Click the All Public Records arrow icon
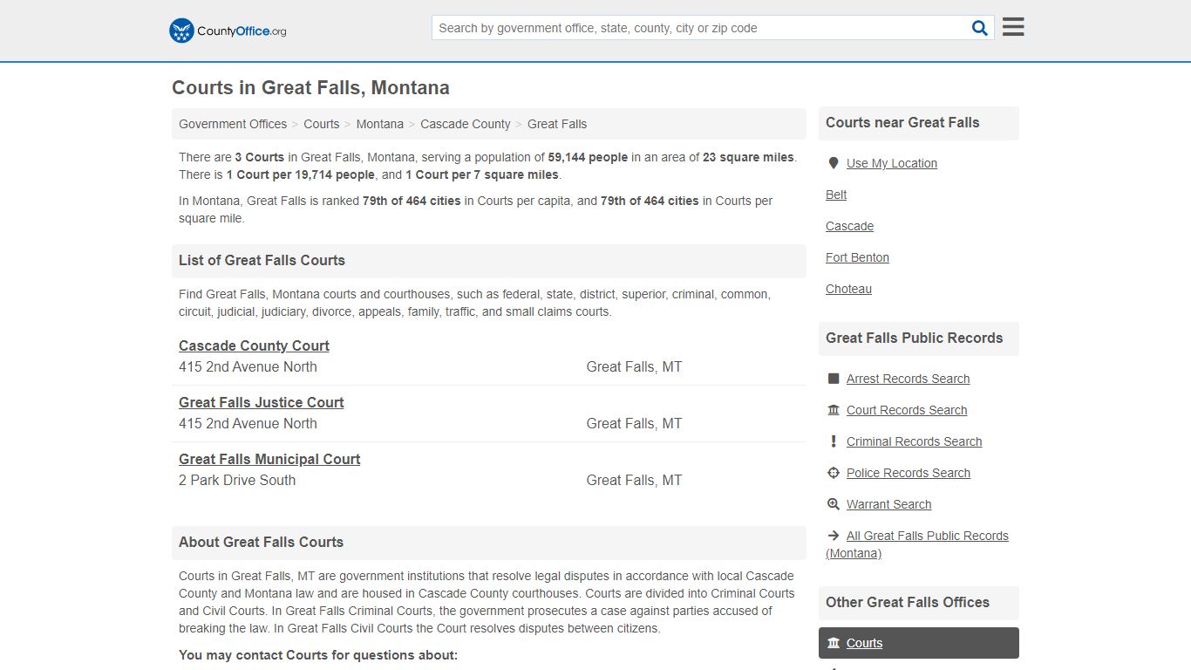This screenshot has height=670, width=1191. tap(834, 536)
